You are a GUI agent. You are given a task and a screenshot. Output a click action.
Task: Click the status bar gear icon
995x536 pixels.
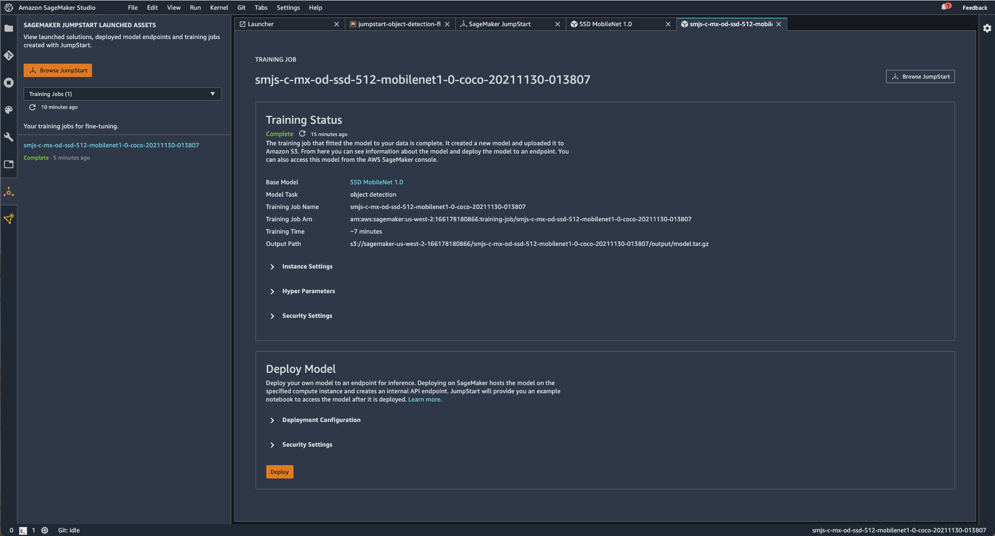pyautogui.click(x=45, y=530)
